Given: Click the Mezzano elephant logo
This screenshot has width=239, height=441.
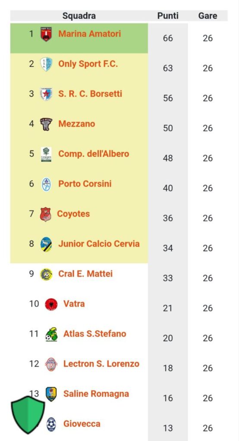Looking at the screenshot, I should click(46, 124).
